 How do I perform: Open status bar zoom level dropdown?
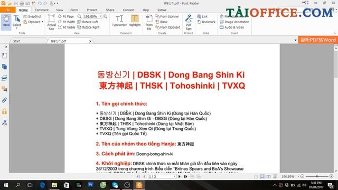[x=298, y=176]
